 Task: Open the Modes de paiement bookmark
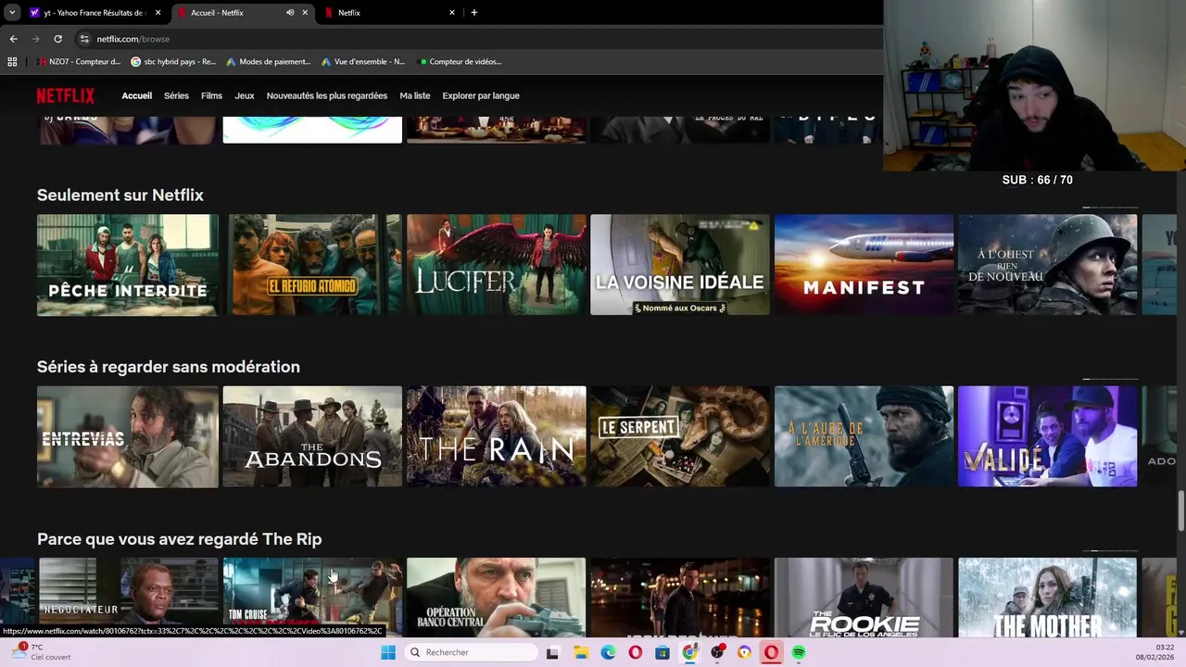[269, 62]
